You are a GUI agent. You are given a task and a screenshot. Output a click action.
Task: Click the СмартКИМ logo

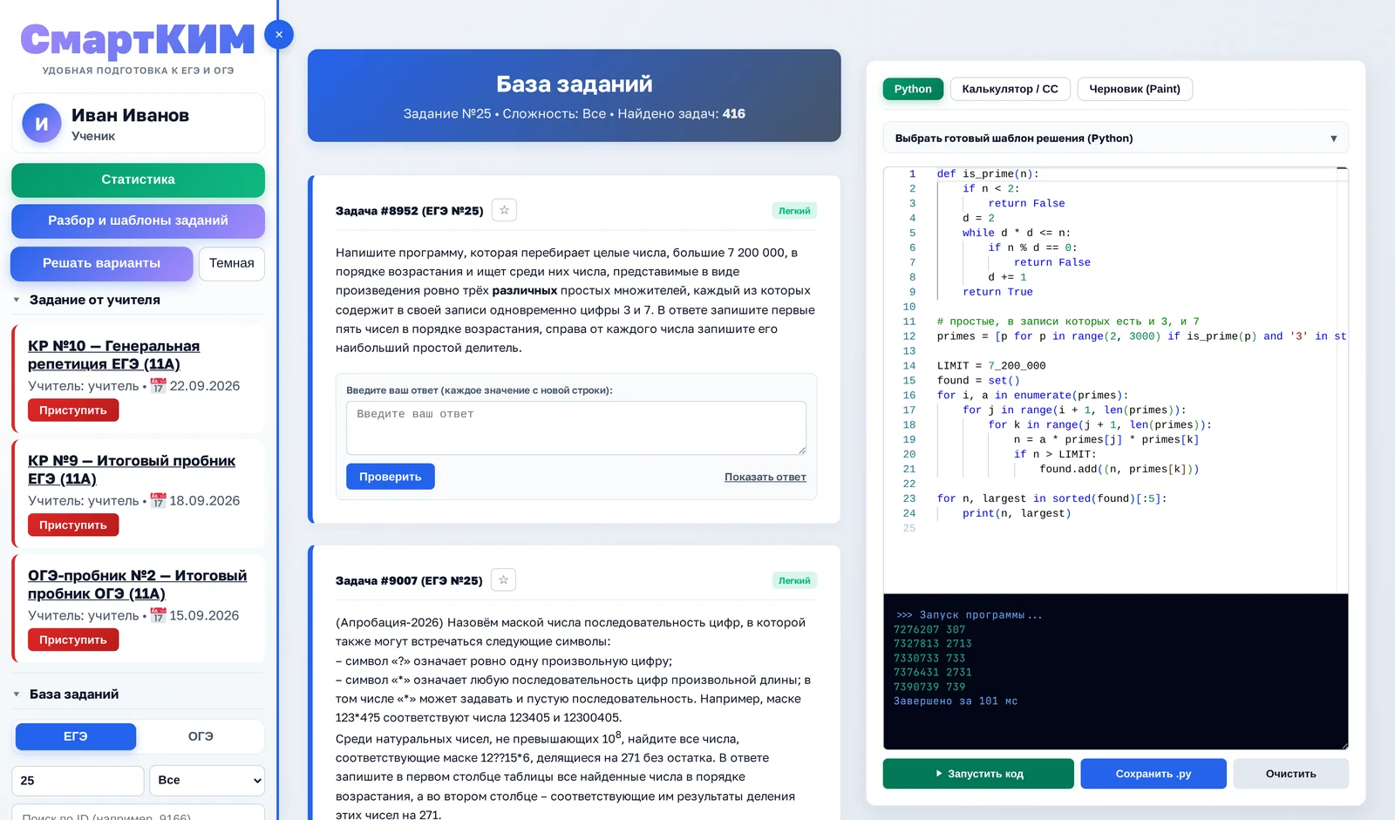[138, 40]
